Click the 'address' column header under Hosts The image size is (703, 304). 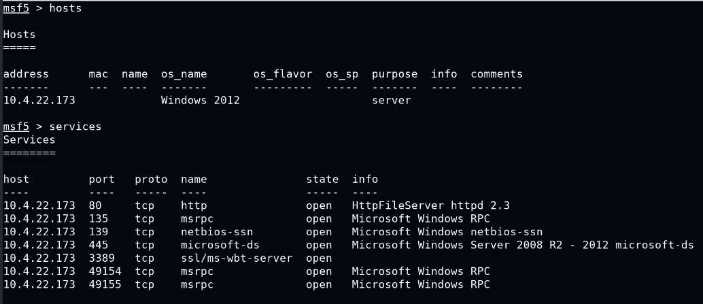(x=26, y=74)
